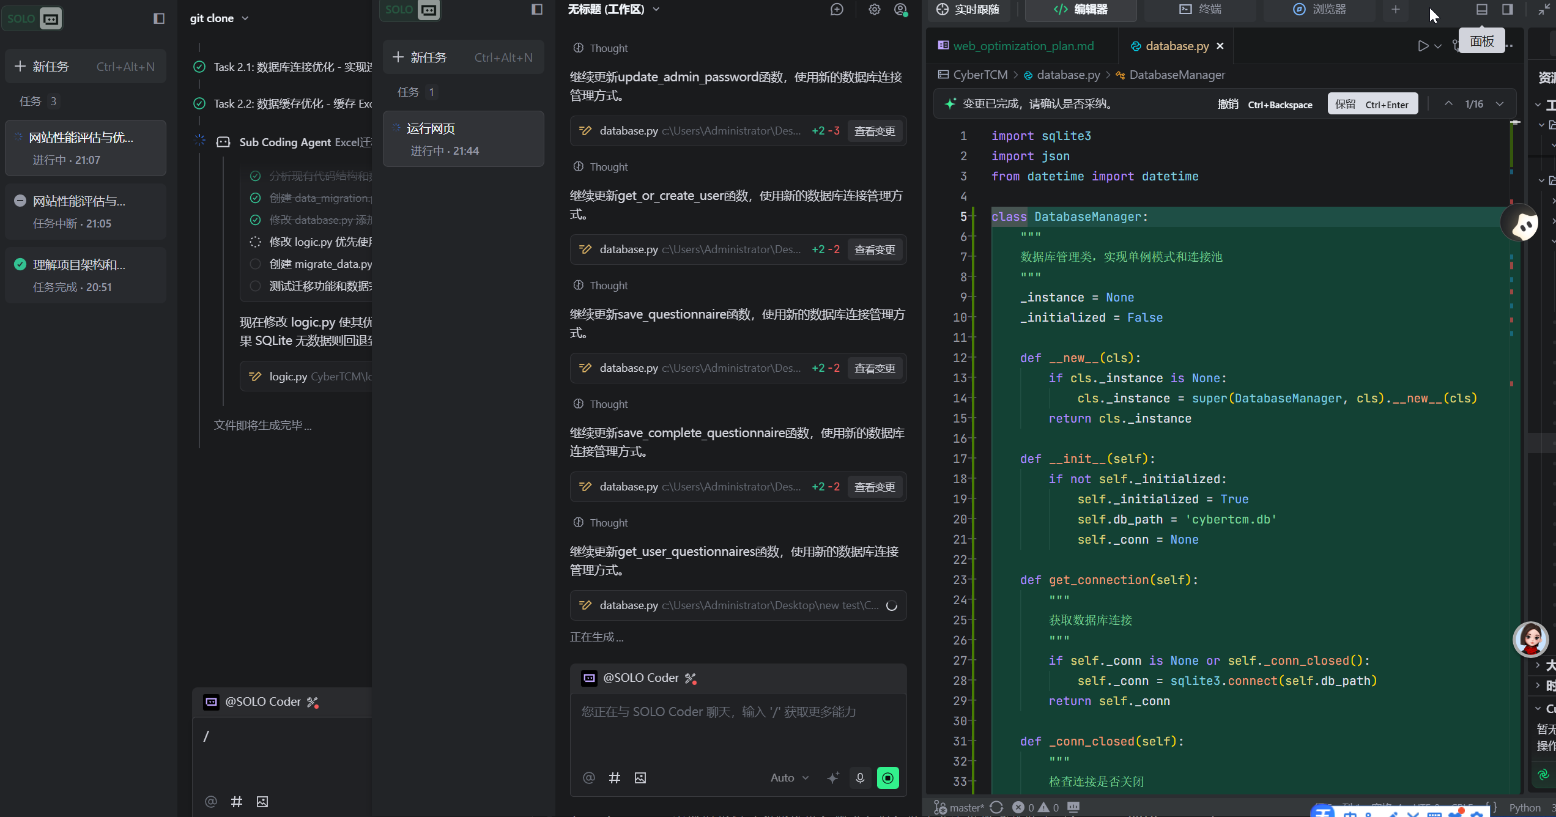This screenshot has width=1556, height=817.
Task: Click the 保留 Ctrl+Enter button
Action: click(x=1372, y=104)
